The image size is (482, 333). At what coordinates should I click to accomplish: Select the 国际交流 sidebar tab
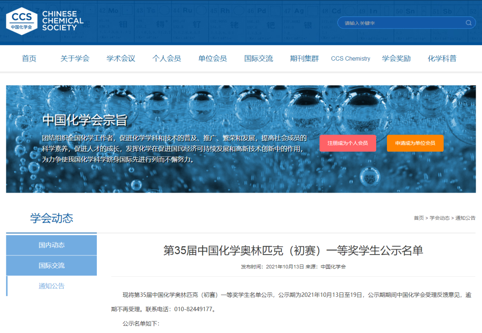[52, 266]
